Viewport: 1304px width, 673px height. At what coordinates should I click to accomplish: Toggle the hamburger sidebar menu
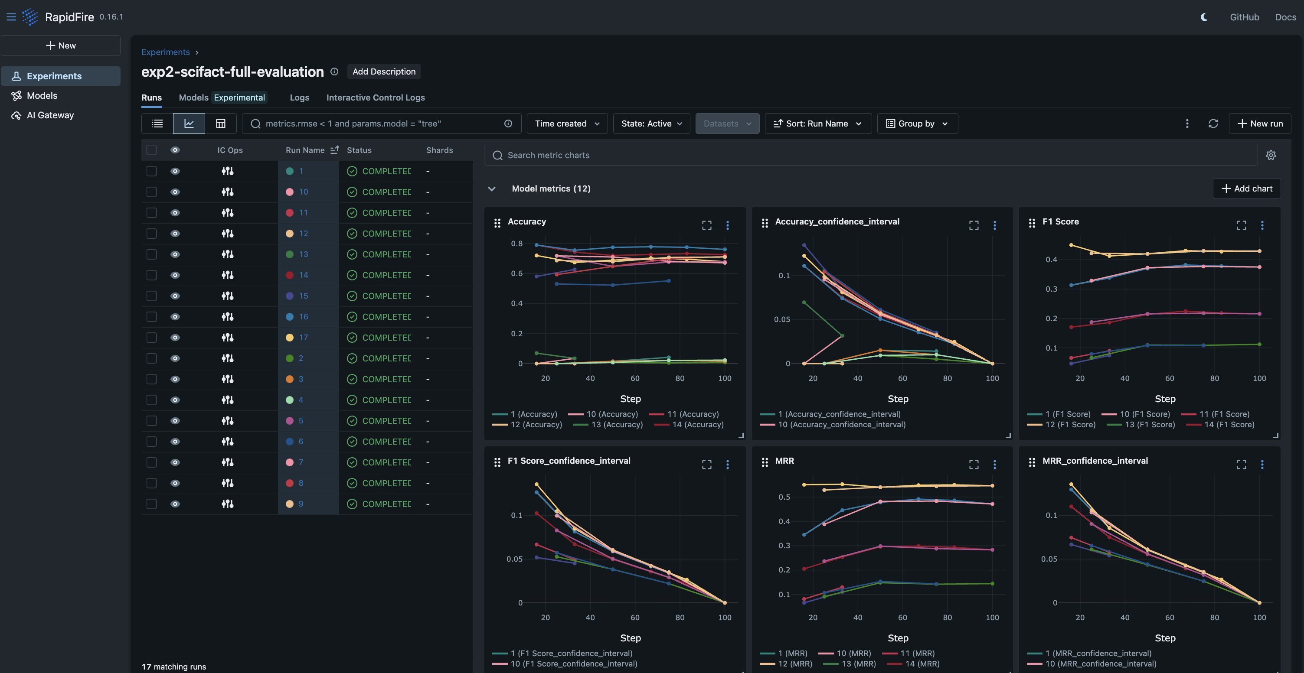click(11, 17)
